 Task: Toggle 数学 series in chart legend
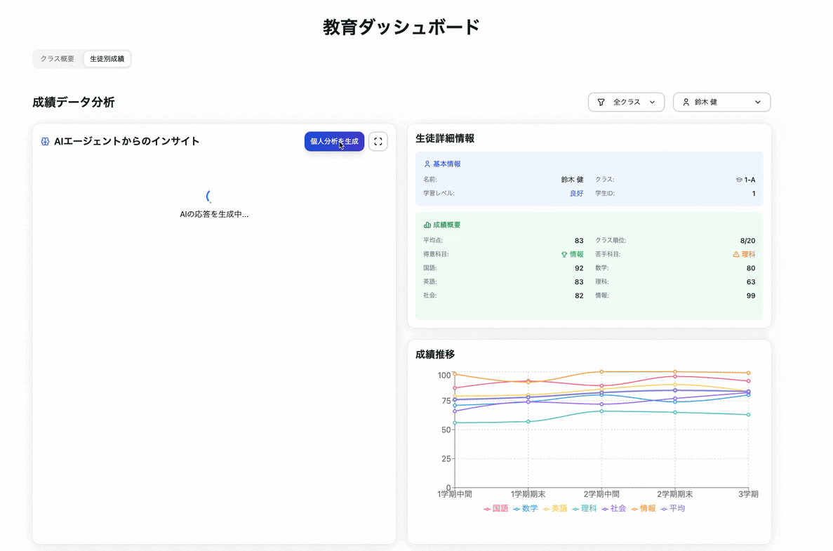pos(526,508)
